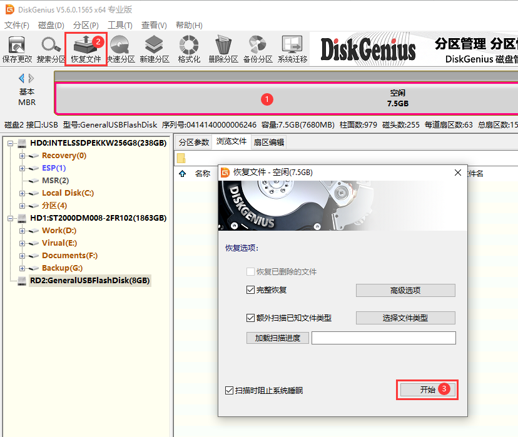
Task: Collapse the HD1 ST2000DM008 disk node
Action: 10,218
